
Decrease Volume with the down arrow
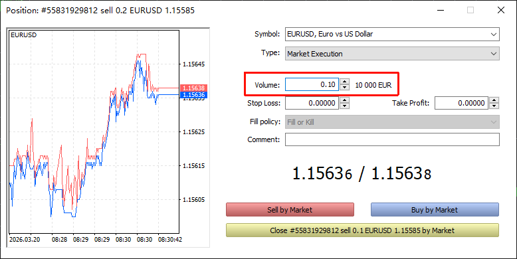tap(344, 87)
